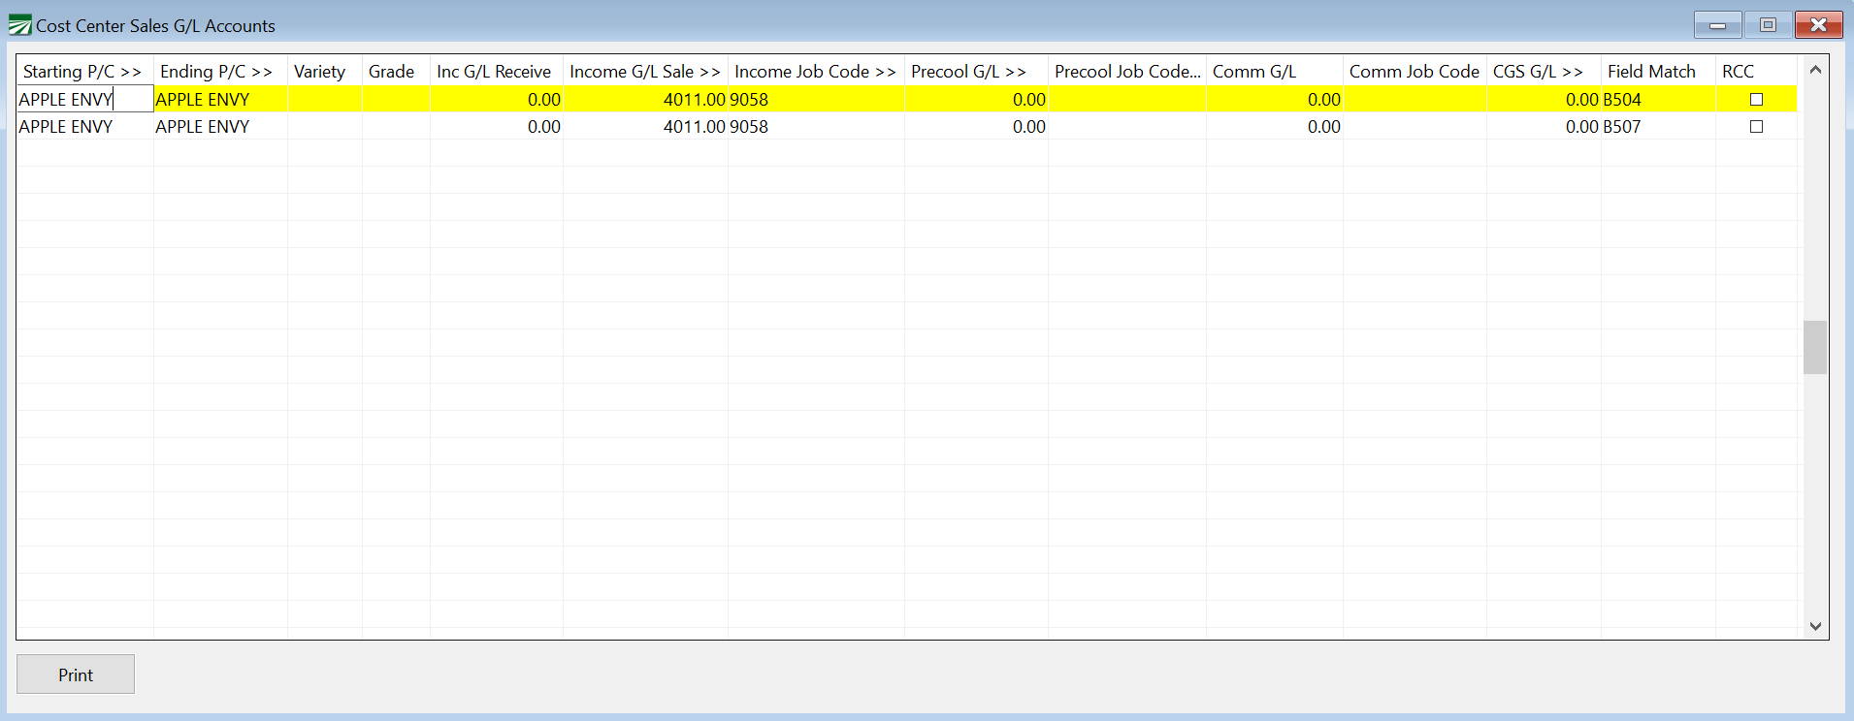Click the scroll up arrow of grid

click(x=1815, y=70)
